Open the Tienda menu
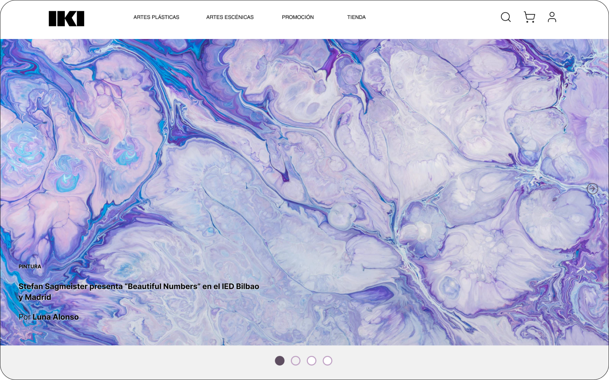The width and height of the screenshot is (609, 380). click(356, 17)
